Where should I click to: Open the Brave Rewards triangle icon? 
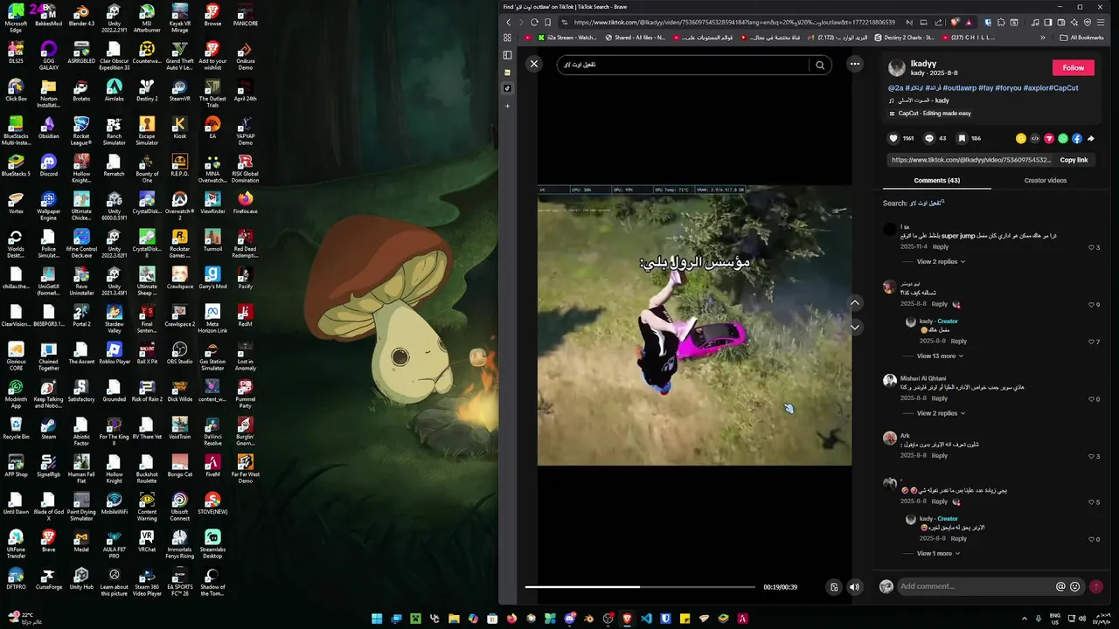(969, 23)
